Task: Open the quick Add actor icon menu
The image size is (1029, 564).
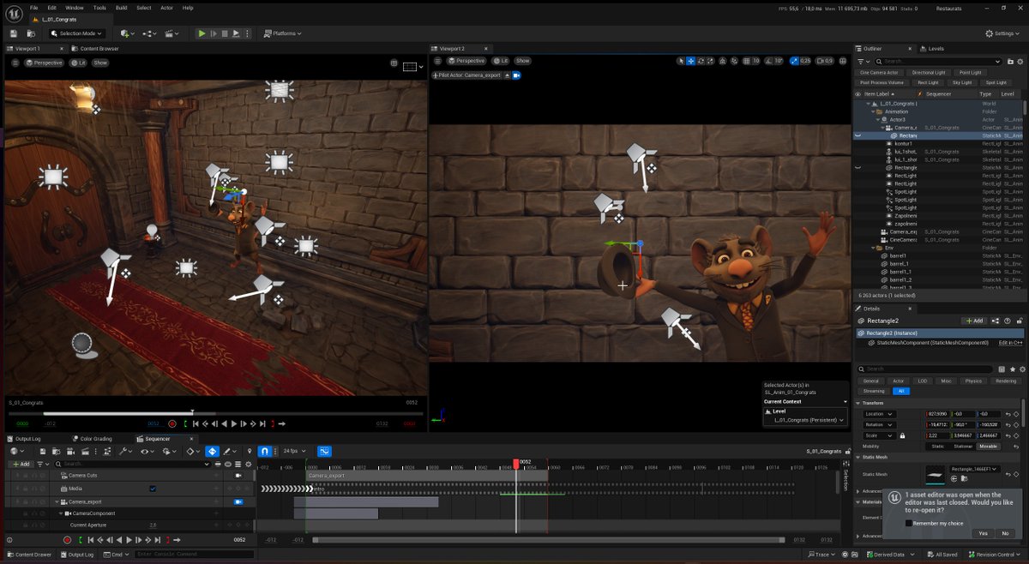Action: 126,33
